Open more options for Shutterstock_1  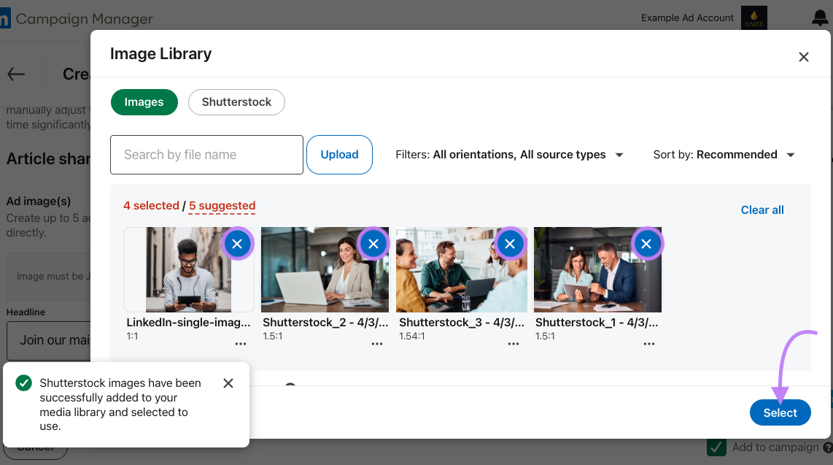click(649, 343)
